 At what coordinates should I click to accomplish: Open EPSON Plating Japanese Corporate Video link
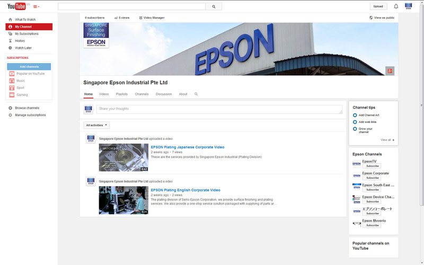click(x=188, y=147)
